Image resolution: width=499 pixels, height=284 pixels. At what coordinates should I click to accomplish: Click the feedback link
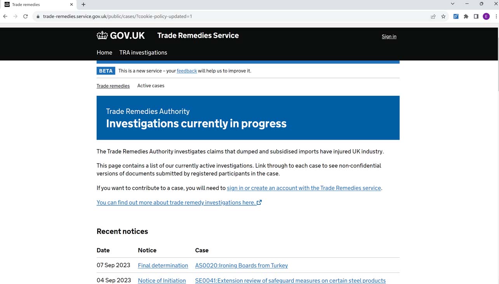tap(187, 71)
